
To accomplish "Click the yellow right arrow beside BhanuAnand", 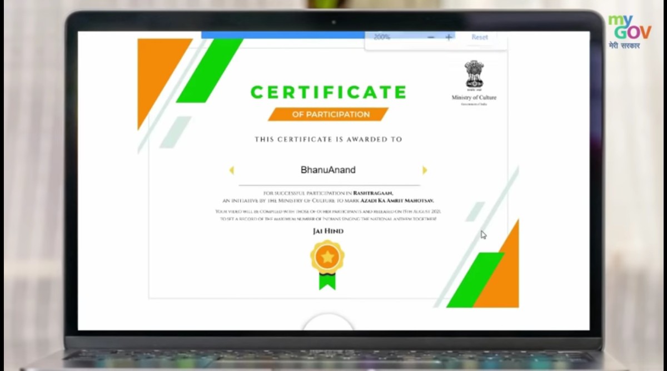I will click(425, 170).
